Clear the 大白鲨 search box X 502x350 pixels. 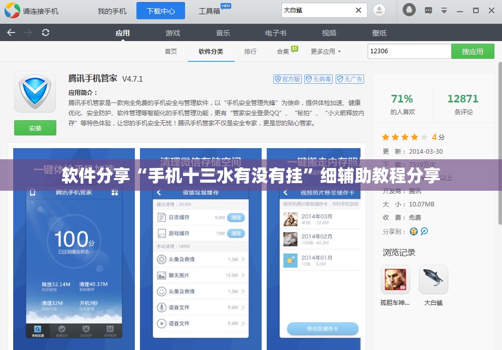pyautogui.click(x=358, y=10)
